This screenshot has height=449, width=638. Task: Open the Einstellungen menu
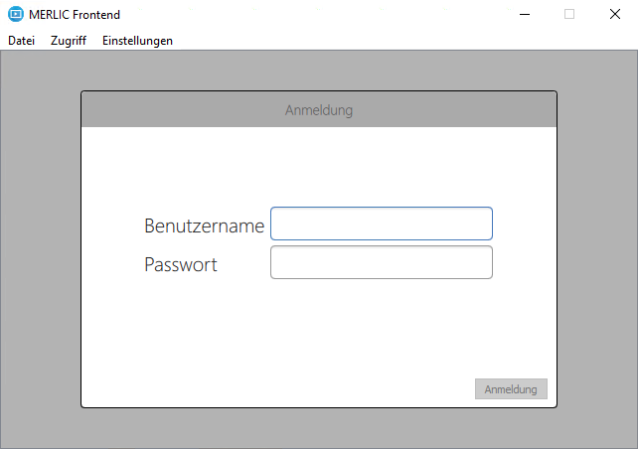tap(137, 41)
